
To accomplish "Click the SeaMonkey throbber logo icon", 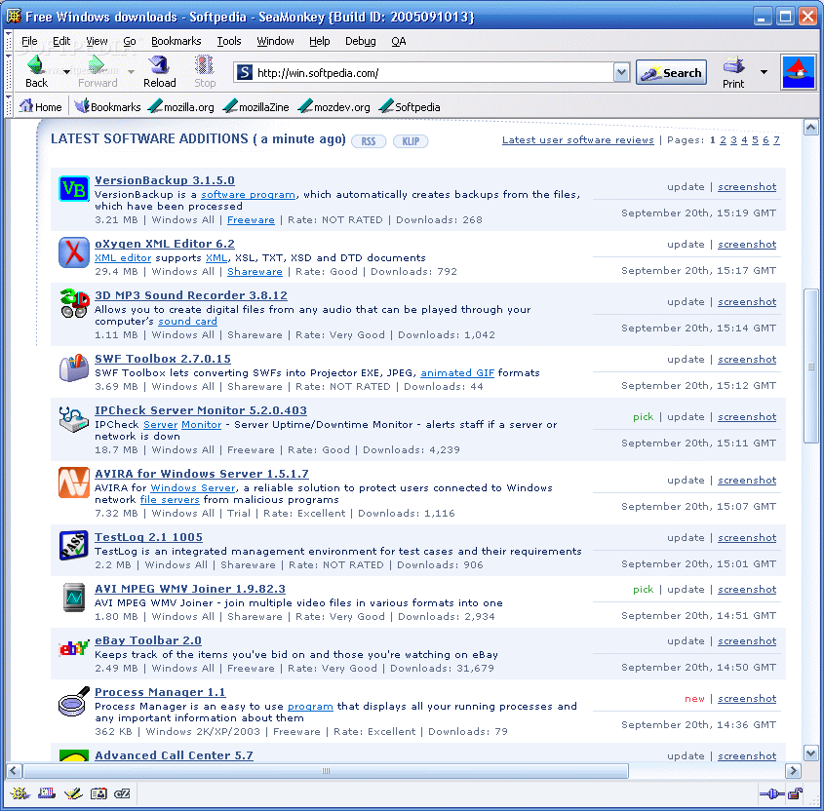I will point(798,72).
